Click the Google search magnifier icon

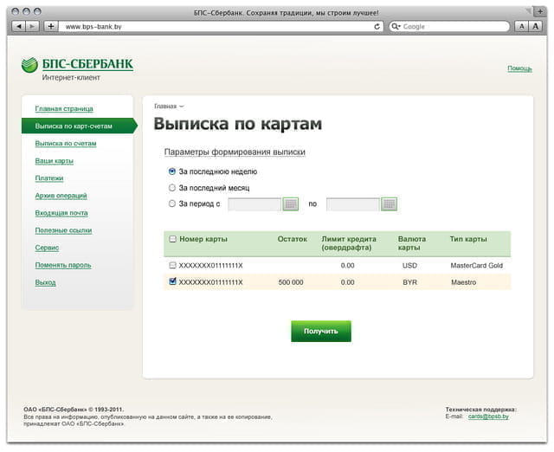396,27
